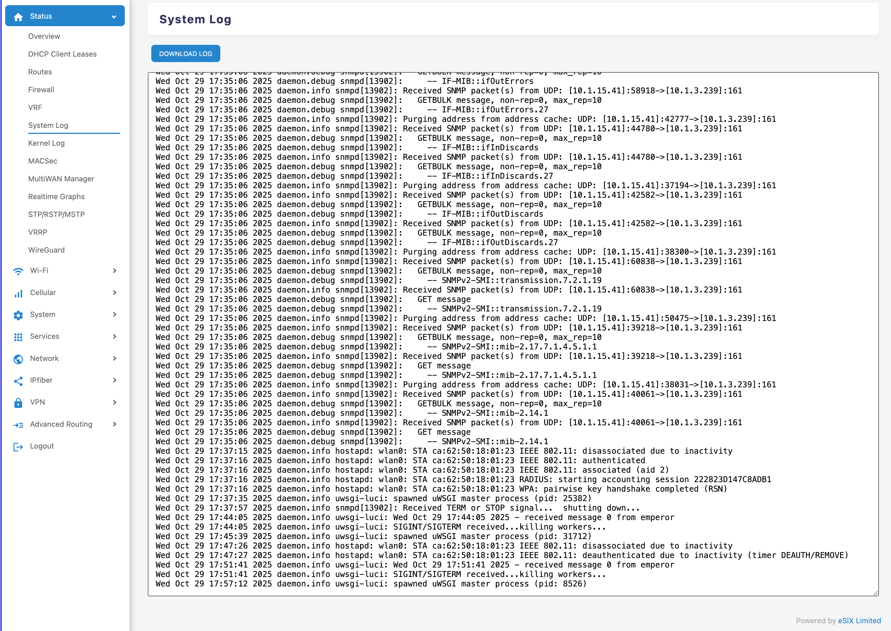Open the Kernel Log page

tap(46, 143)
